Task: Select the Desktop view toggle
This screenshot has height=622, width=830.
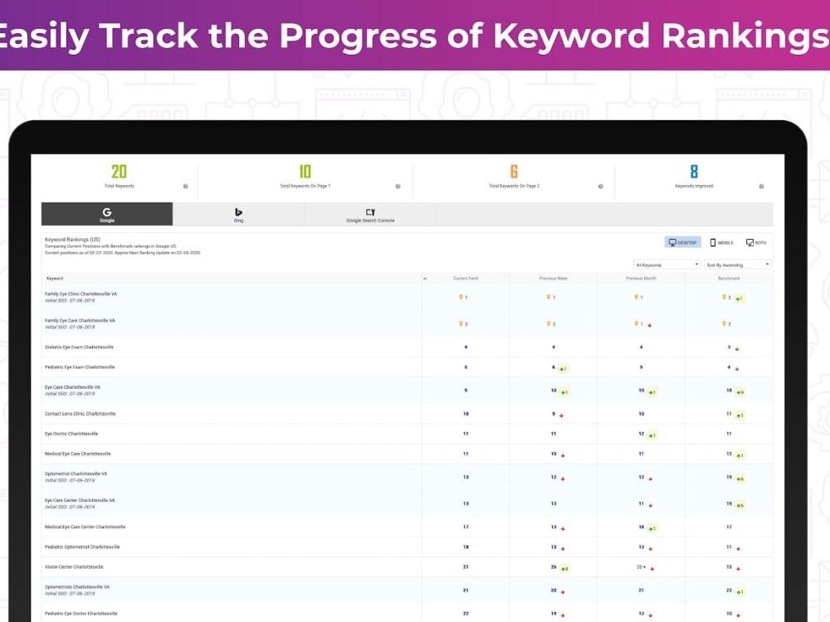Action: tap(683, 242)
